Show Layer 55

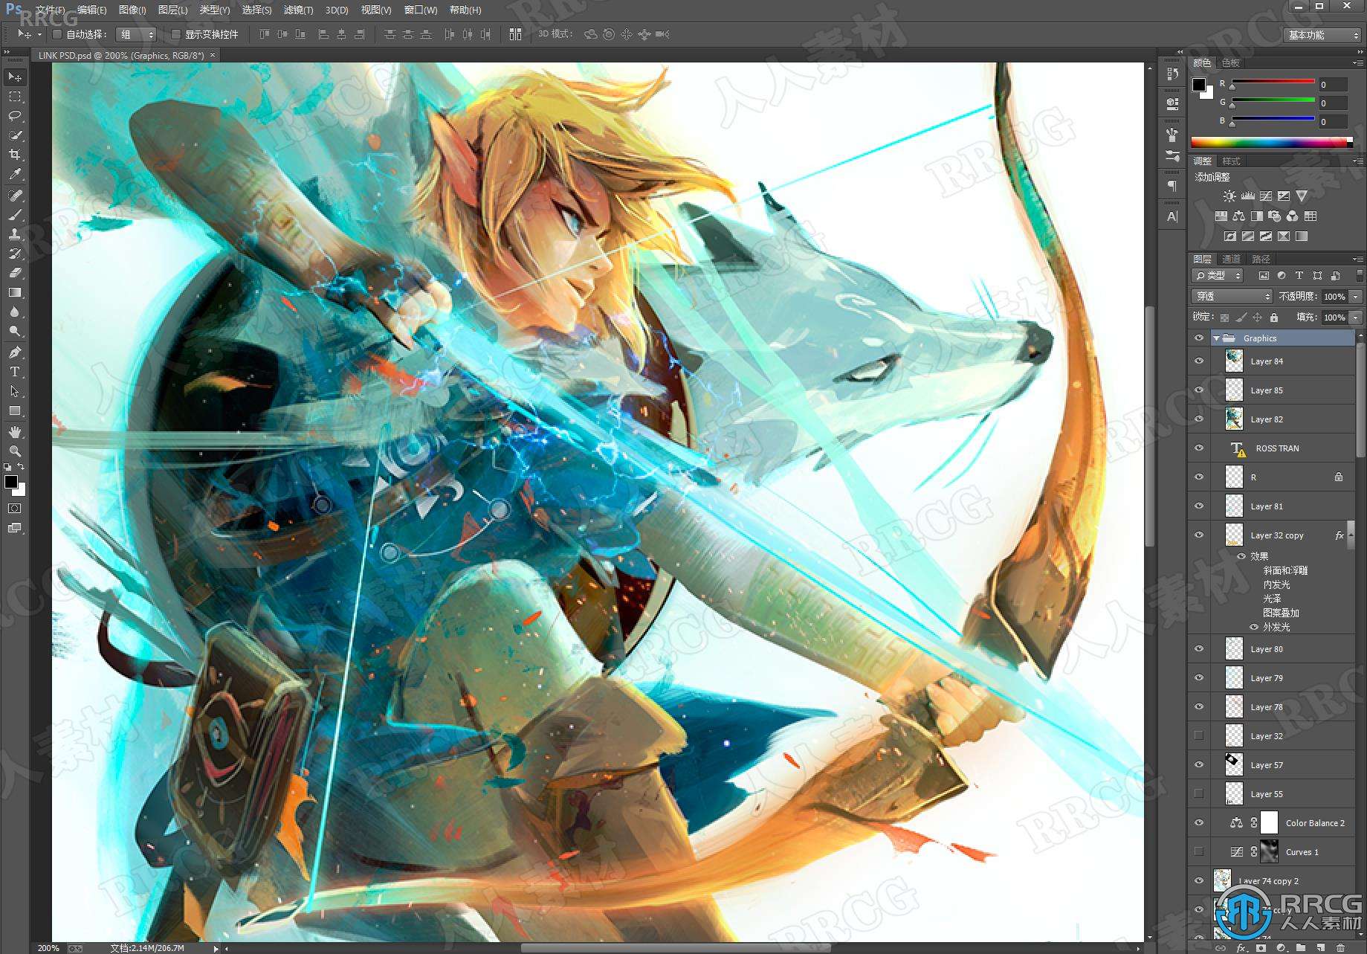point(1199,794)
